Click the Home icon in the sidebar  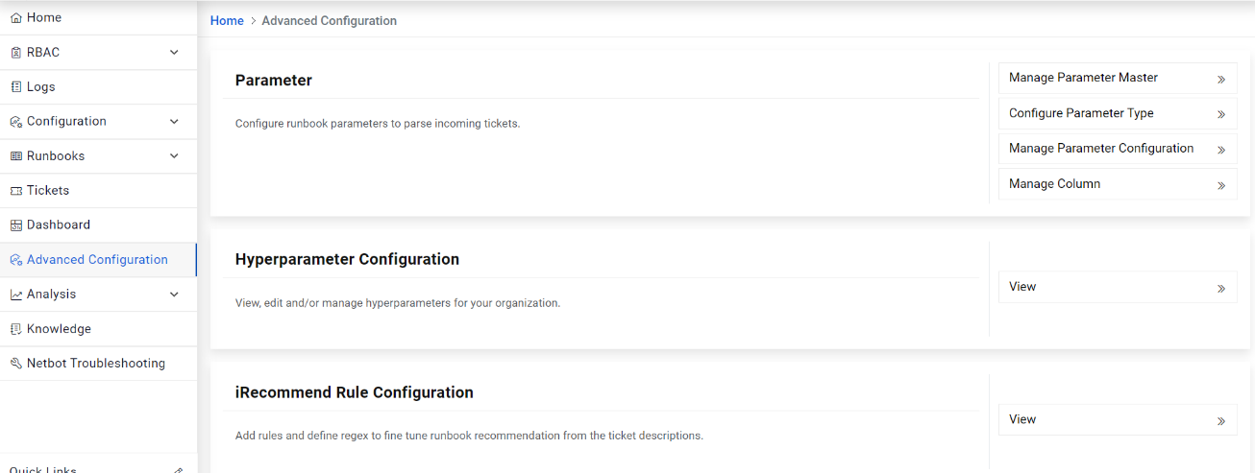click(x=16, y=18)
